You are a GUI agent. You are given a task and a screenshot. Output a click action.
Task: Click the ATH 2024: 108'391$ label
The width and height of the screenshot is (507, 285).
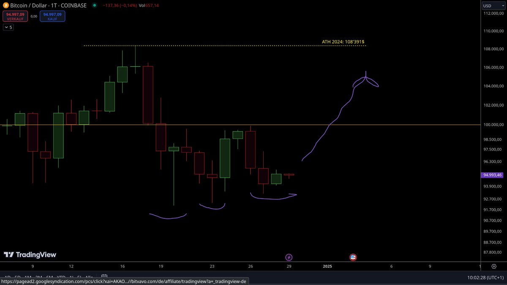pyautogui.click(x=343, y=42)
